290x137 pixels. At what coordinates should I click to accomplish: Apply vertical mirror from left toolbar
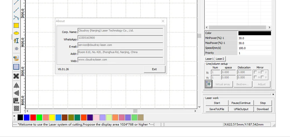(x=16, y=93)
